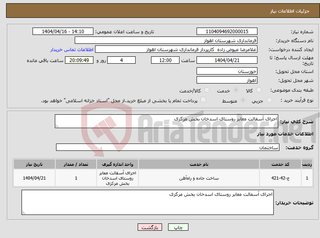This screenshot has height=238, width=320.
Task: Click the city field اهواز
Action: click(x=227, y=80)
